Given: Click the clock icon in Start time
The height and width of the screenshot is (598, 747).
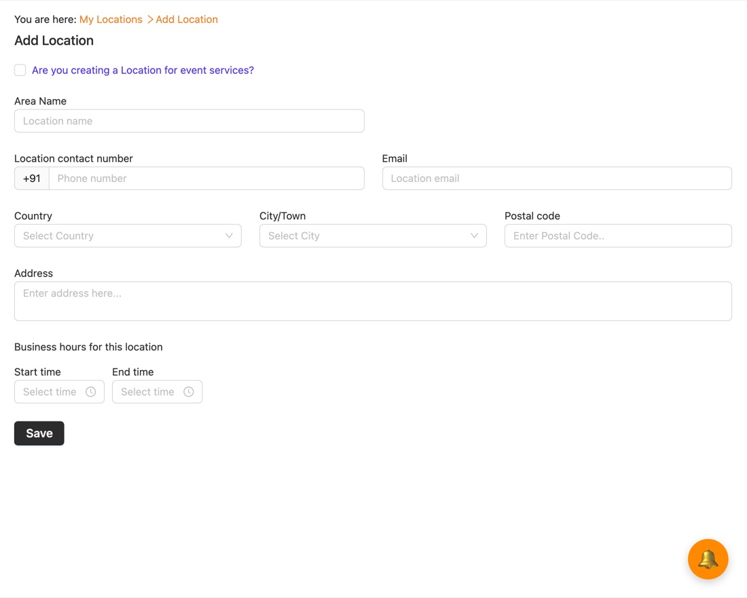Looking at the screenshot, I should tap(90, 392).
